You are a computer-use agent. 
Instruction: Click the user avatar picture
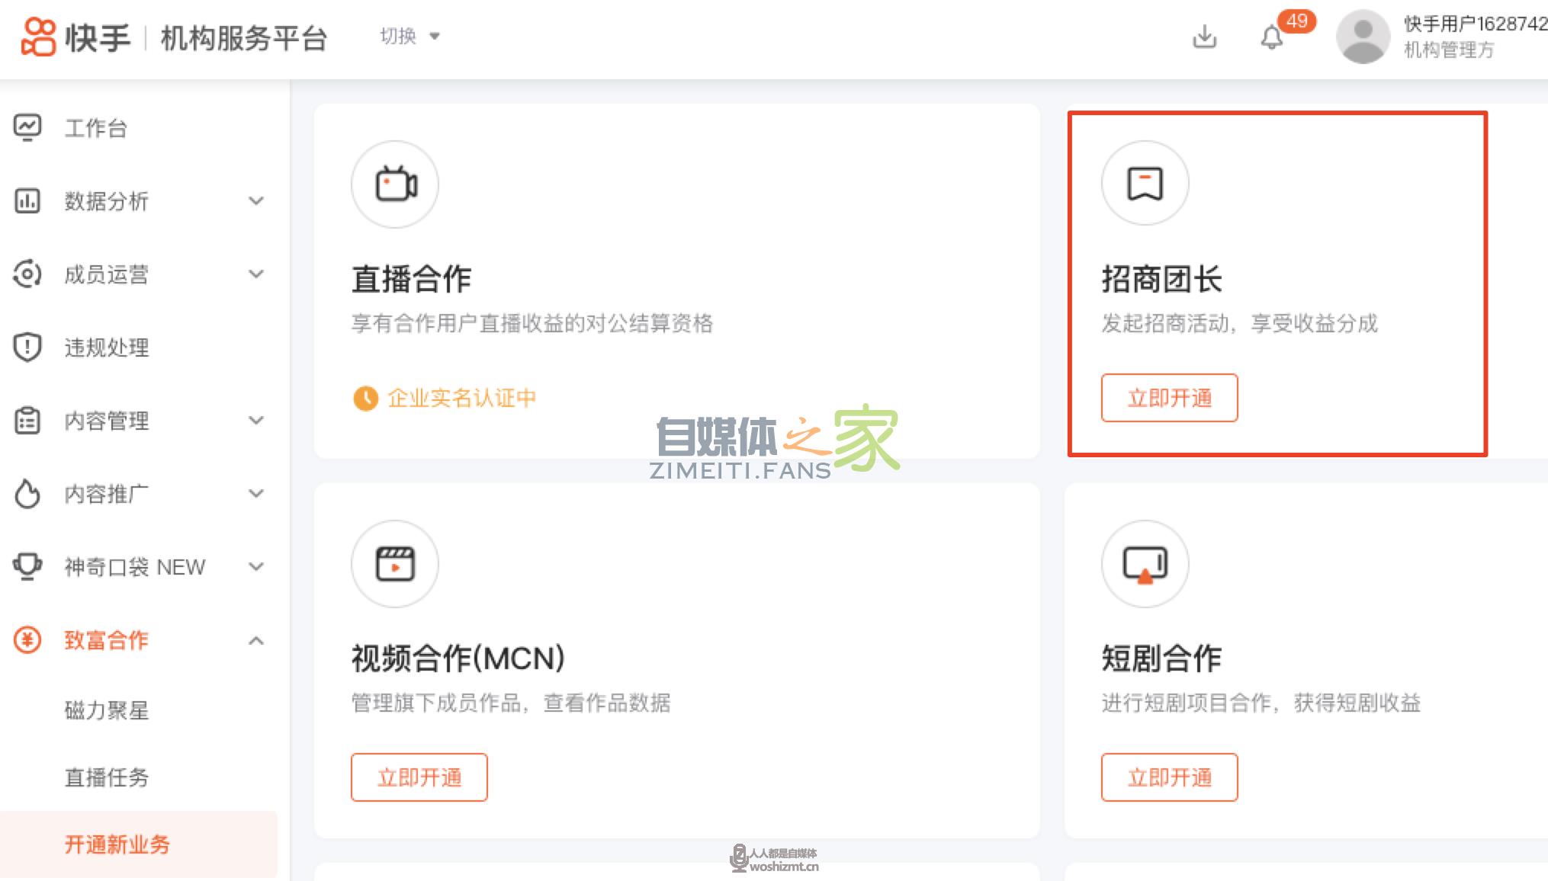point(1363,37)
